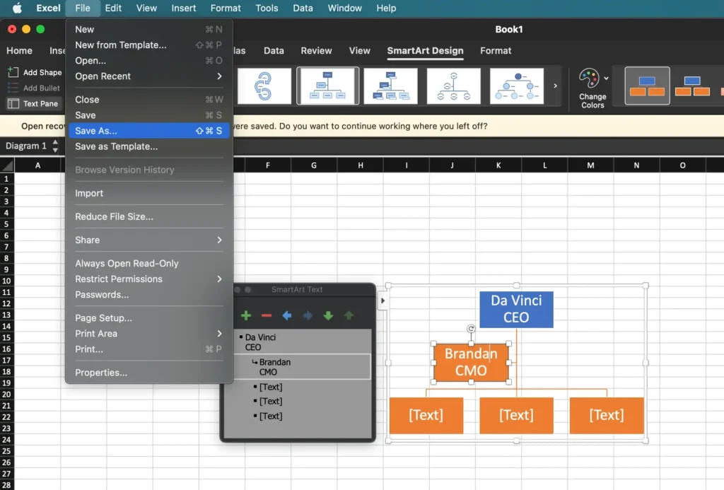Click the green plus add bullet icon
The image size is (724, 490).
(x=245, y=315)
